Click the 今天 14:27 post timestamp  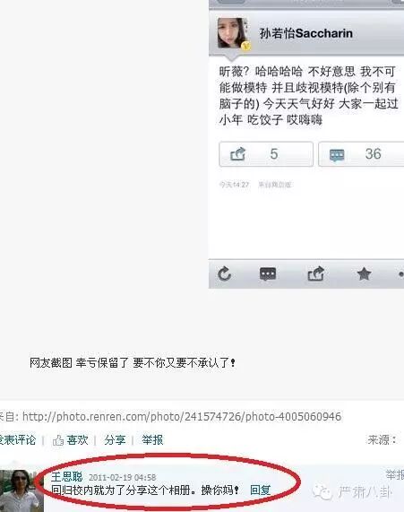[x=234, y=185]
